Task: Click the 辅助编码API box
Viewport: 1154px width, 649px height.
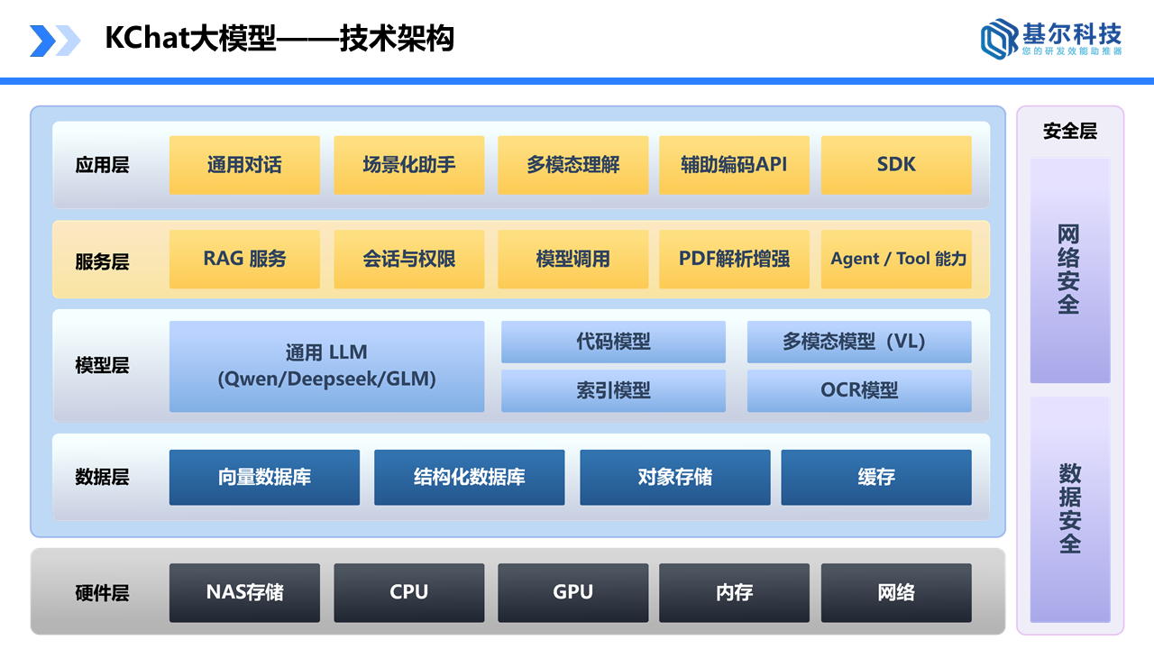Action: [734, 165]
